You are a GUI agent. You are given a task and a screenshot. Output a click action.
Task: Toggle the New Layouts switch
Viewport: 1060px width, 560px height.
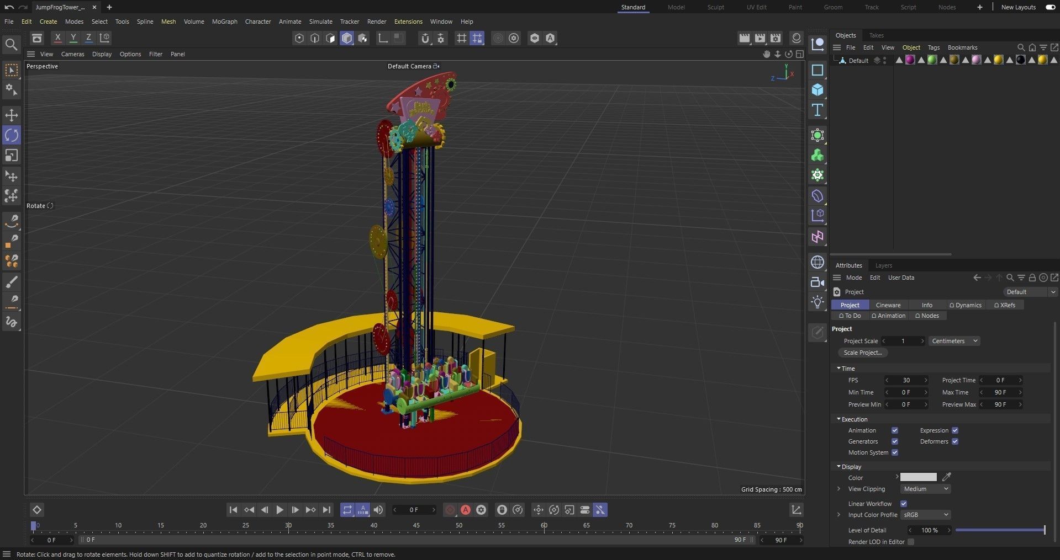(1050, 7)
